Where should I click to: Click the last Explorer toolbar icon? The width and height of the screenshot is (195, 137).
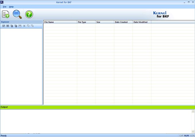(x=32, y=26)
